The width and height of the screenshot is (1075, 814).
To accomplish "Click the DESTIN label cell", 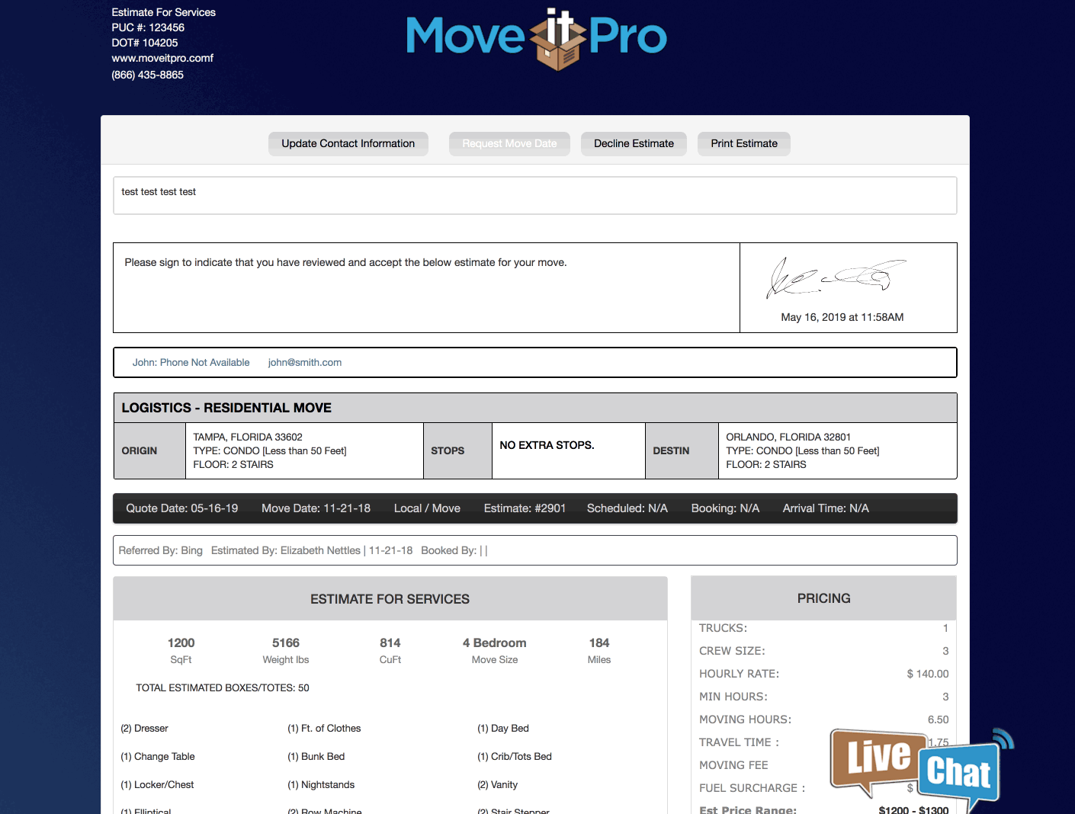I will (682, 451).
